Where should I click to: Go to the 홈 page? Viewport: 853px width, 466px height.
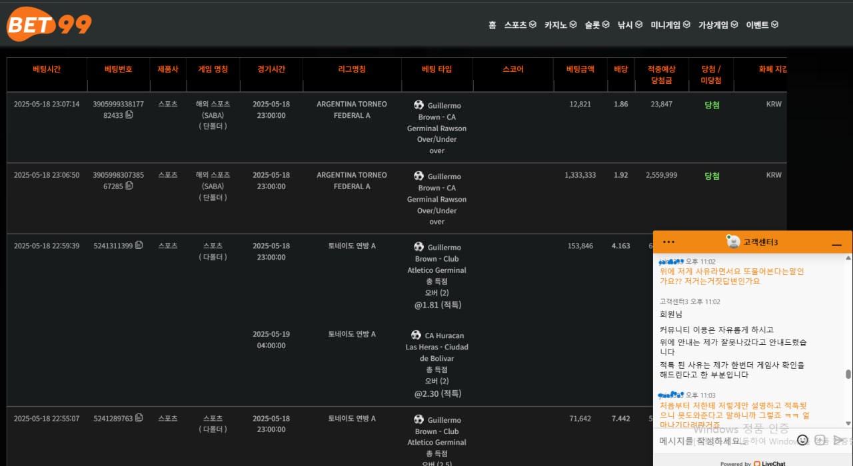(492, 25)
